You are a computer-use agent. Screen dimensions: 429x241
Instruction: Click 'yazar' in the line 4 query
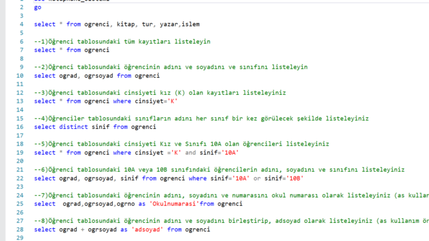click(169, 24)
